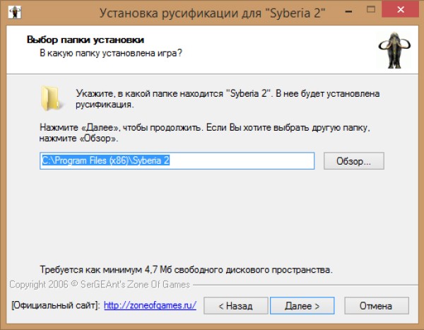Click the mammoth logo image
Viewport: 424px width, 330px height.
[x=394, y=51]
